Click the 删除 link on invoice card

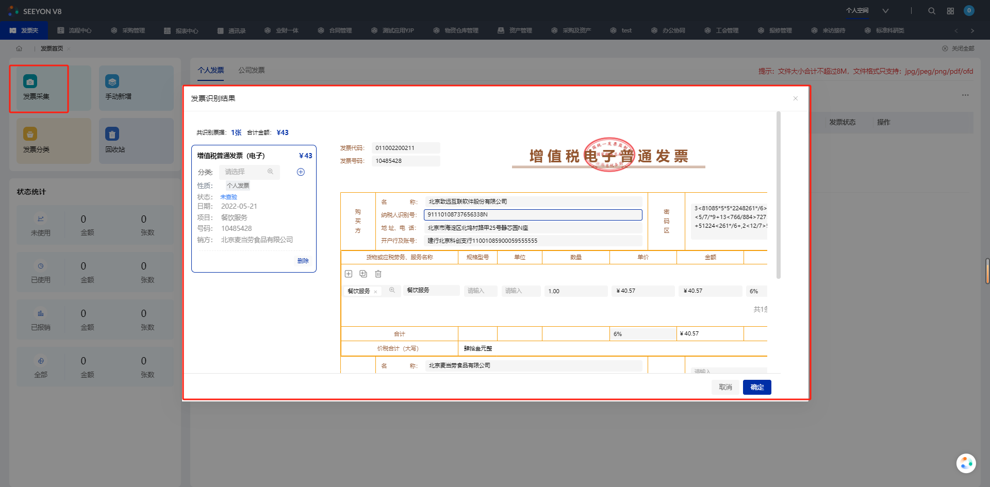point(303,261)
